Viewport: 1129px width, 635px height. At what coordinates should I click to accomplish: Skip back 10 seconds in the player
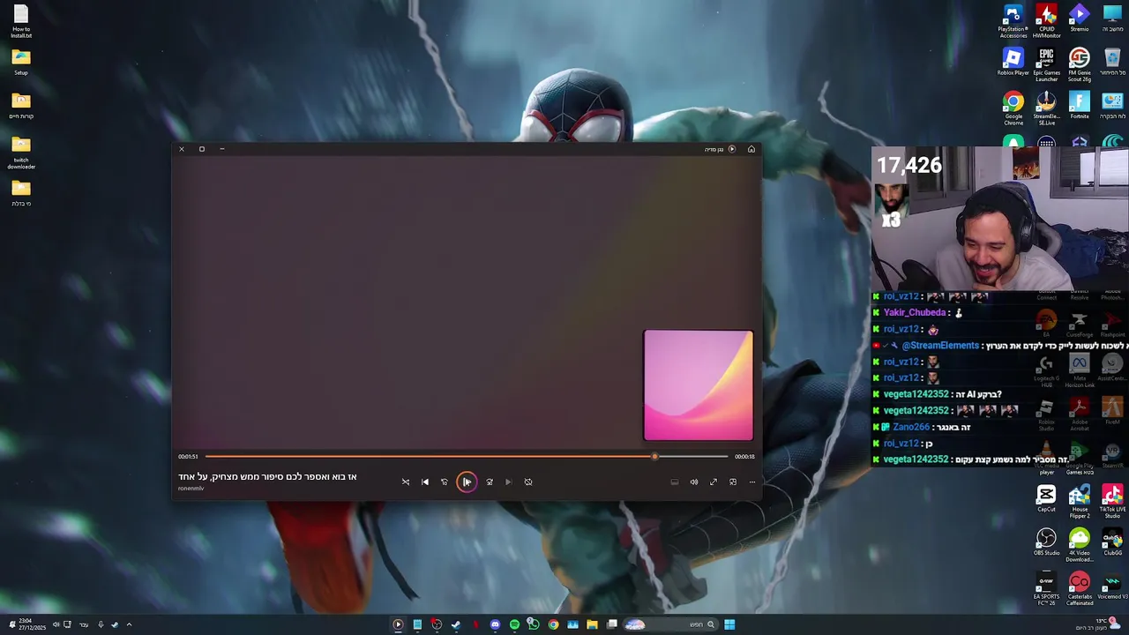[445, 482]
